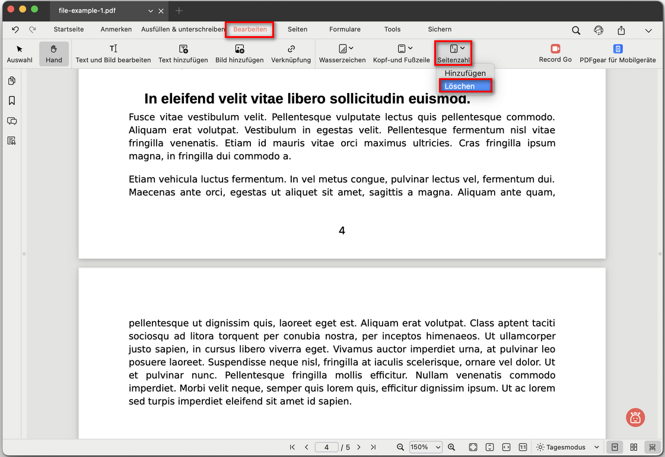The image size is (665, 457).
Task: Open search with the magnifying glass icon
Action: 575,30
